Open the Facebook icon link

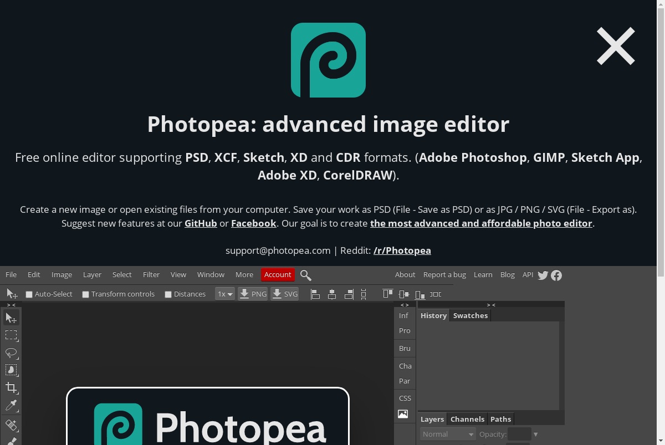point(556,275)
